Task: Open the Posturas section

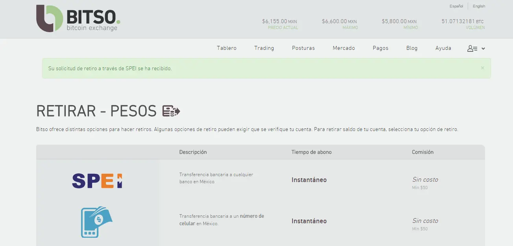Action: [303, 48]
